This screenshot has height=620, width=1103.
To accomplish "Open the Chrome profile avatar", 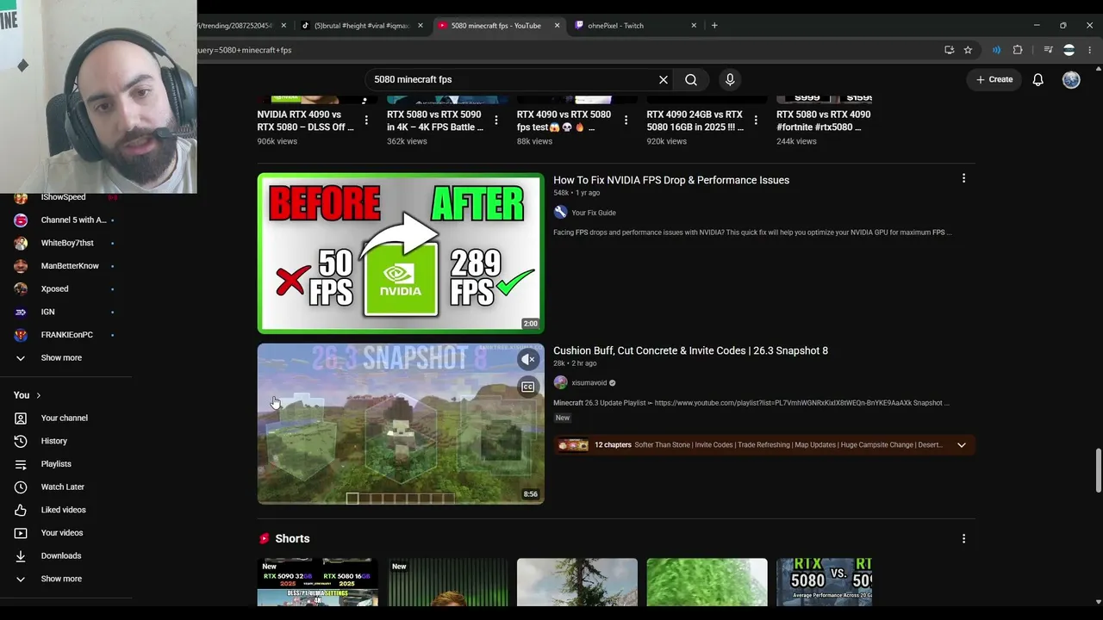I will click(x=1069, y=50).
